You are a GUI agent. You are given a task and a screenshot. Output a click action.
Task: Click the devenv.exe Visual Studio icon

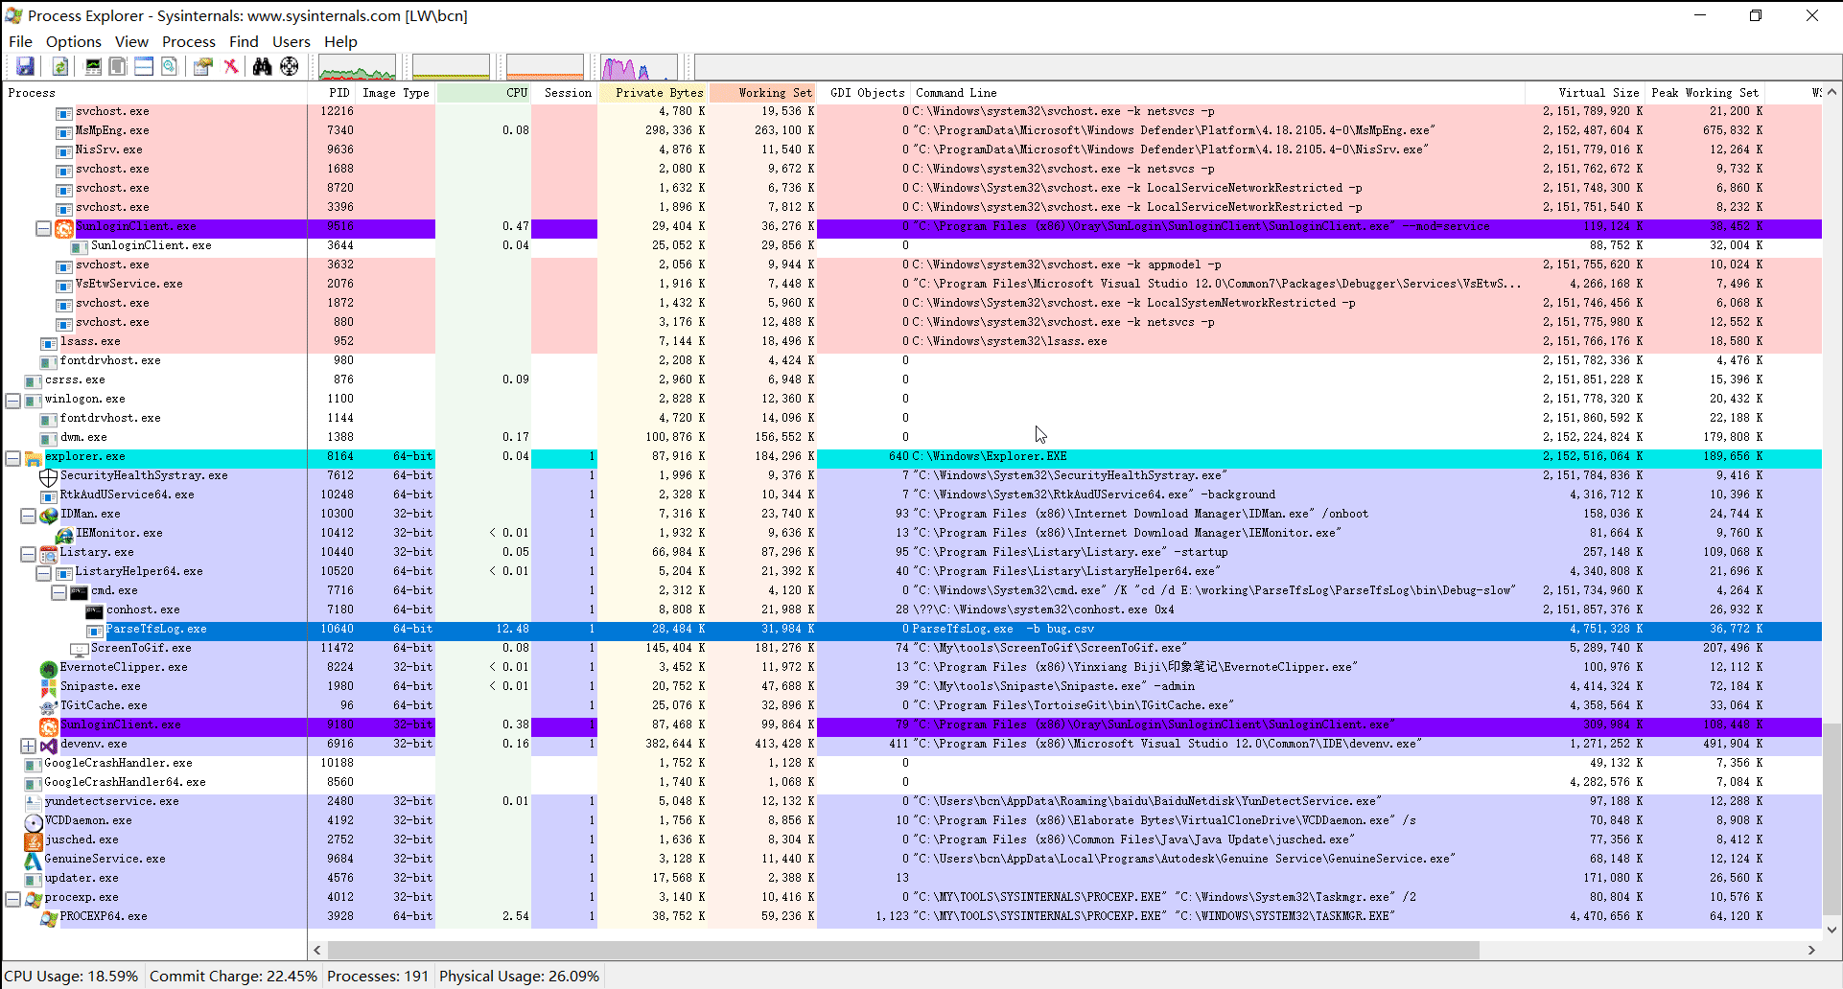point(49,745)
